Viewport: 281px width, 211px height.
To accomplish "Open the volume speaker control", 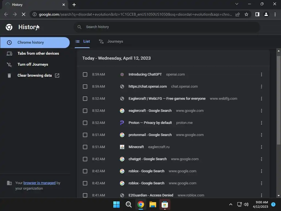I will click(246, 204).
